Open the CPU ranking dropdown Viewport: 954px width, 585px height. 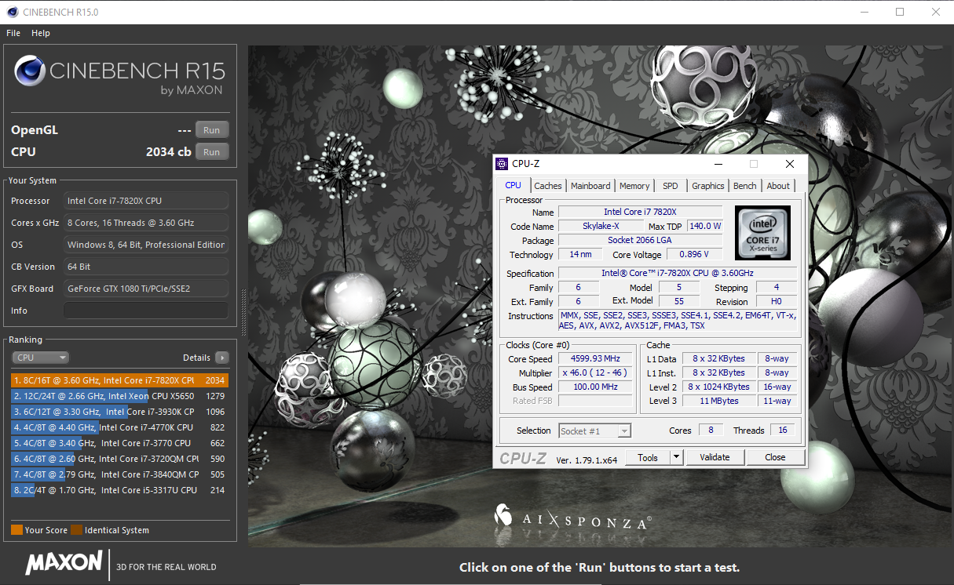point(41,358)
